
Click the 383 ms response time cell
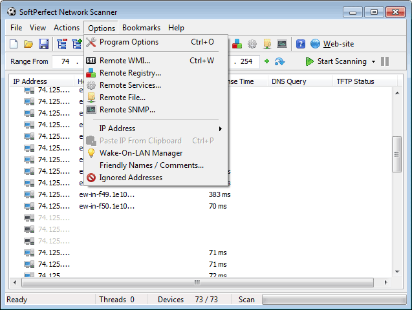(x=220, y=194)
